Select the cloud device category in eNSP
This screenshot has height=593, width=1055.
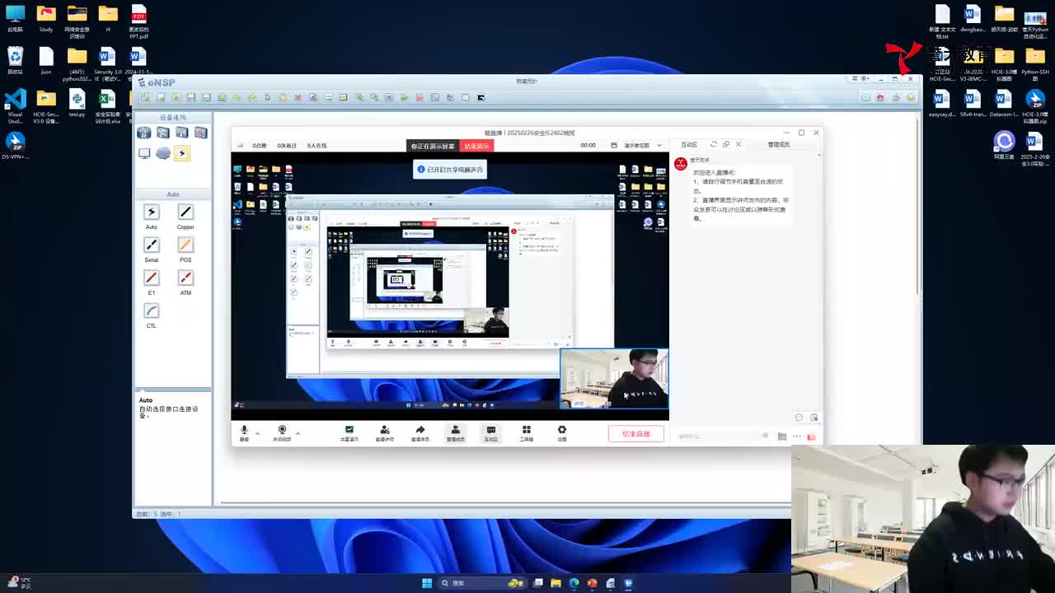(163, 153)
